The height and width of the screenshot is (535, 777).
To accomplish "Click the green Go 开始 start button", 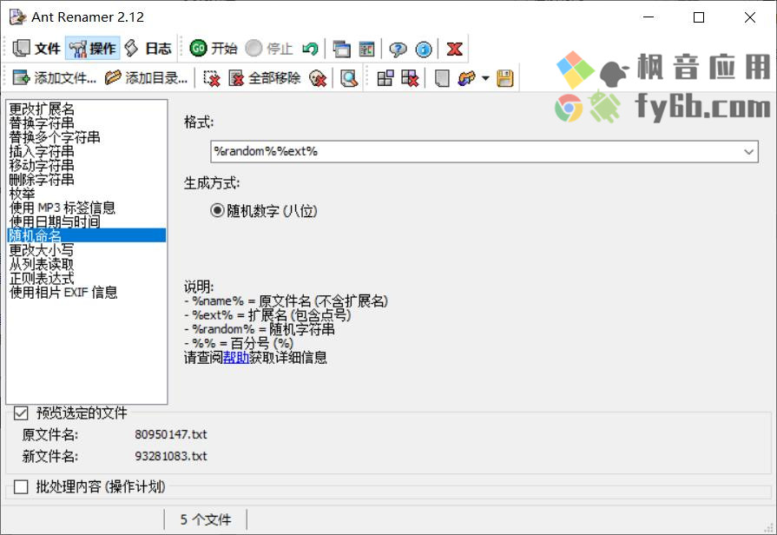I will tap(214, 48).
